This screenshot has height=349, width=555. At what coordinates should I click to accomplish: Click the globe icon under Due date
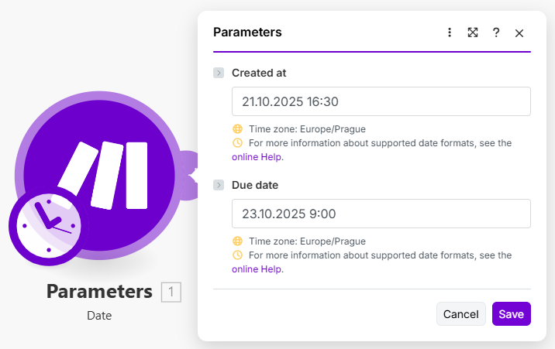click(x=237, y=241)
